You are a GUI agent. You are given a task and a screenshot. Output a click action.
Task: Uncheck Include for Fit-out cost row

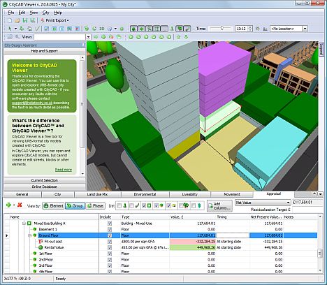point(110,242)
